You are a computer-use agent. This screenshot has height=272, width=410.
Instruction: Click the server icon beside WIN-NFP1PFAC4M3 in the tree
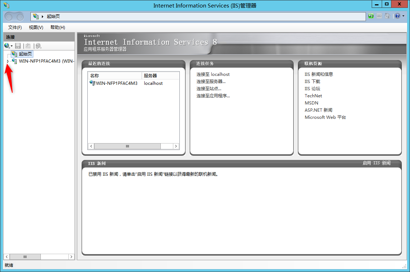pyautogui.click(x=14, y=61)
